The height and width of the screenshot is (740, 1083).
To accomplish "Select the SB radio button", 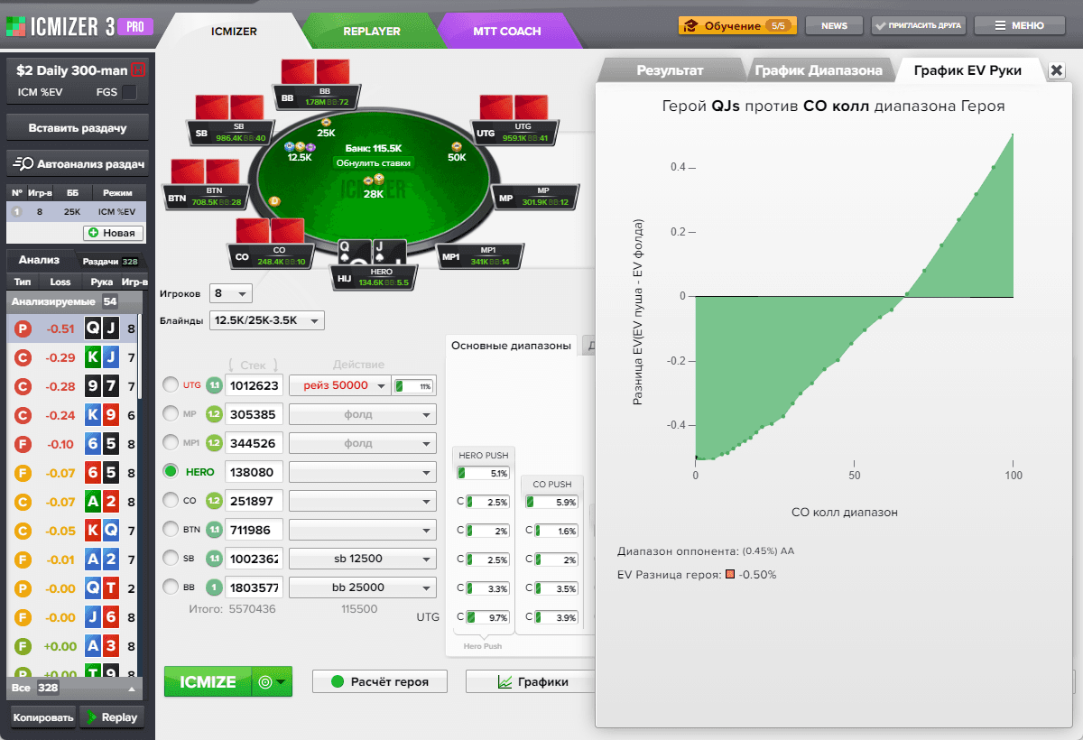I will coord(171,558).
